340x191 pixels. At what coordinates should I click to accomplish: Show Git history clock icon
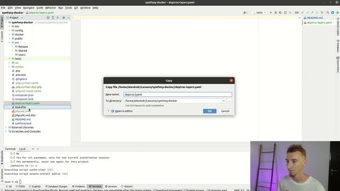(x=317, y=13)
